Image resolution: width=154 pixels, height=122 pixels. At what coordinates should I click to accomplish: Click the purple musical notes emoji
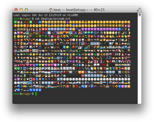tap(40, 47)
